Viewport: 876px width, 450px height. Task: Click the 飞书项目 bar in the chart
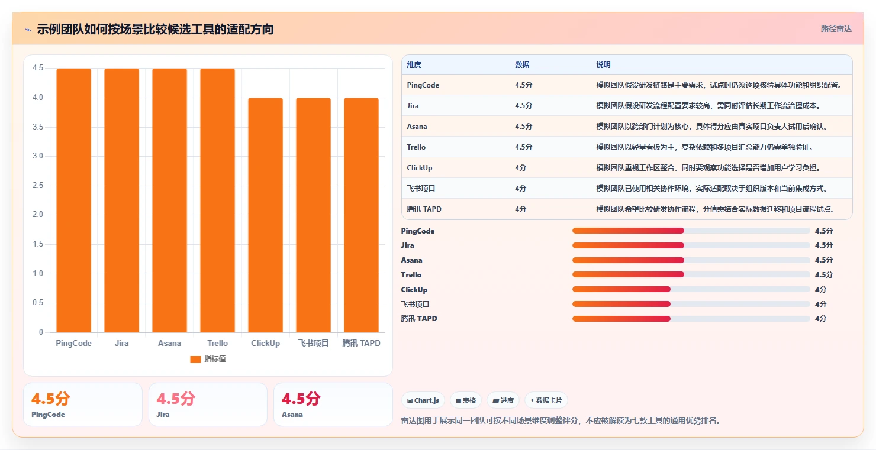(313, 215)
